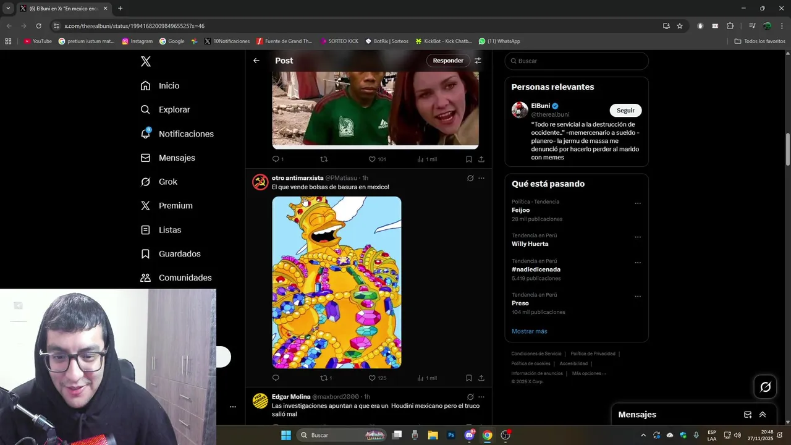The width and height of the screenshot is (791, 445).
Task: Open Premium in the sidebar
Action: (x=166, y=206)
